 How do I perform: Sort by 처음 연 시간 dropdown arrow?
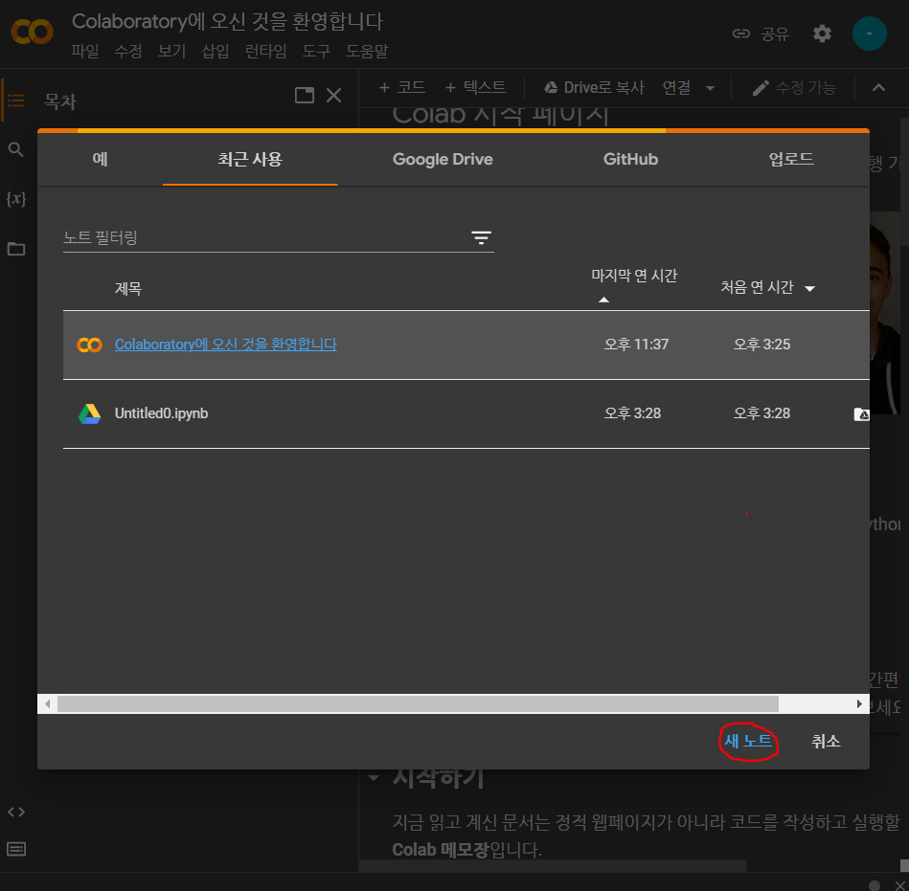(810, 288)
